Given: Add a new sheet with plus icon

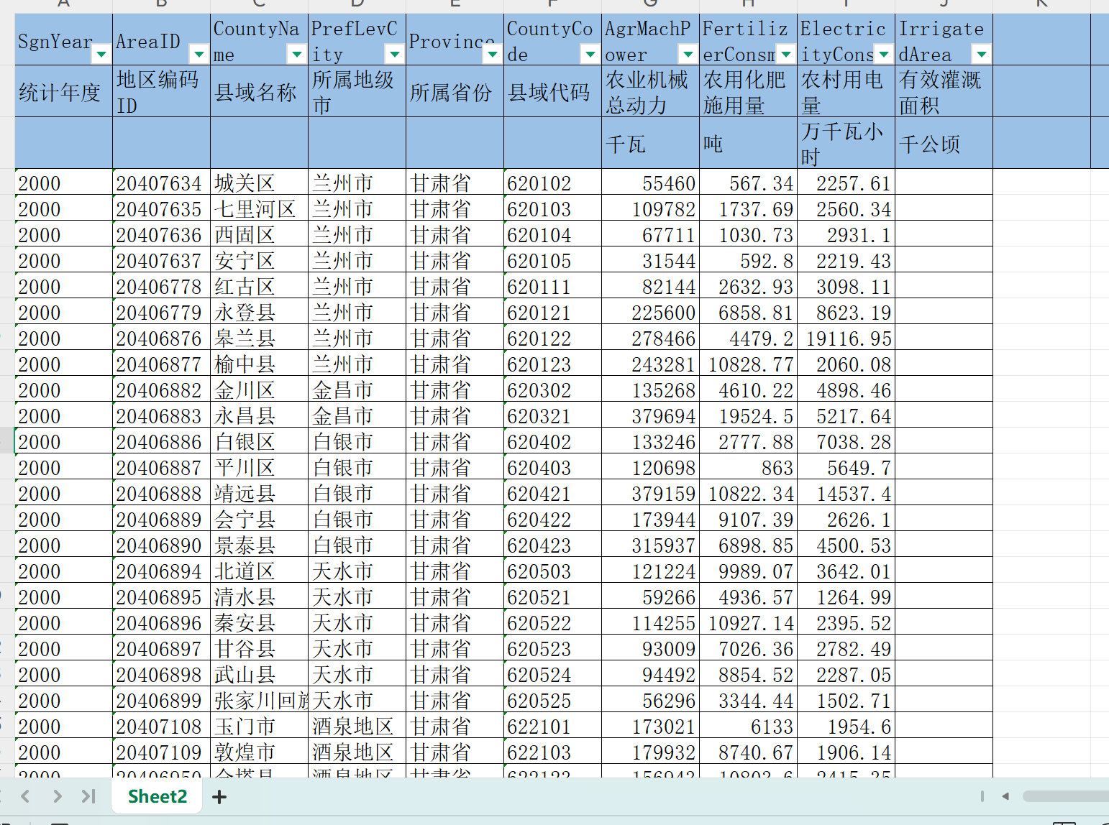Looking at the screenshot, I should (219, 797).
